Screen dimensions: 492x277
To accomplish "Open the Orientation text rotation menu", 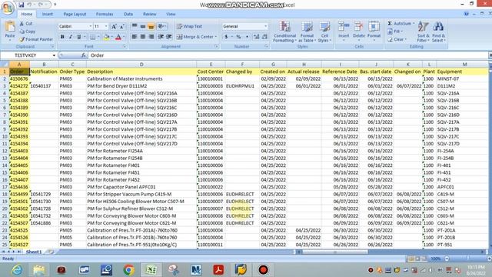I will coord(162,26).
